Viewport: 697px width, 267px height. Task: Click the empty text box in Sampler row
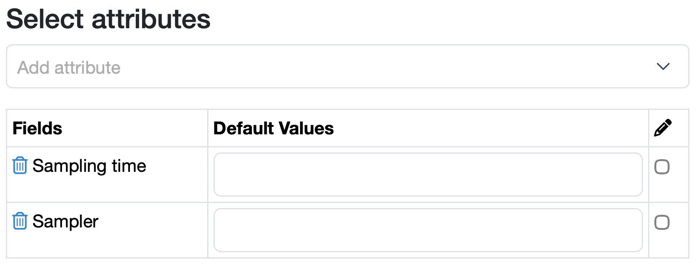pyautogui.click(x=428, y=230)
